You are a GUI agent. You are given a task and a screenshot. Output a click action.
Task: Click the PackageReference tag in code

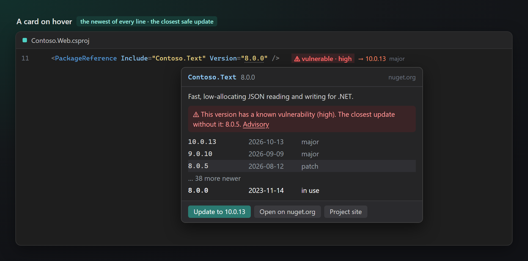point(86,58)
